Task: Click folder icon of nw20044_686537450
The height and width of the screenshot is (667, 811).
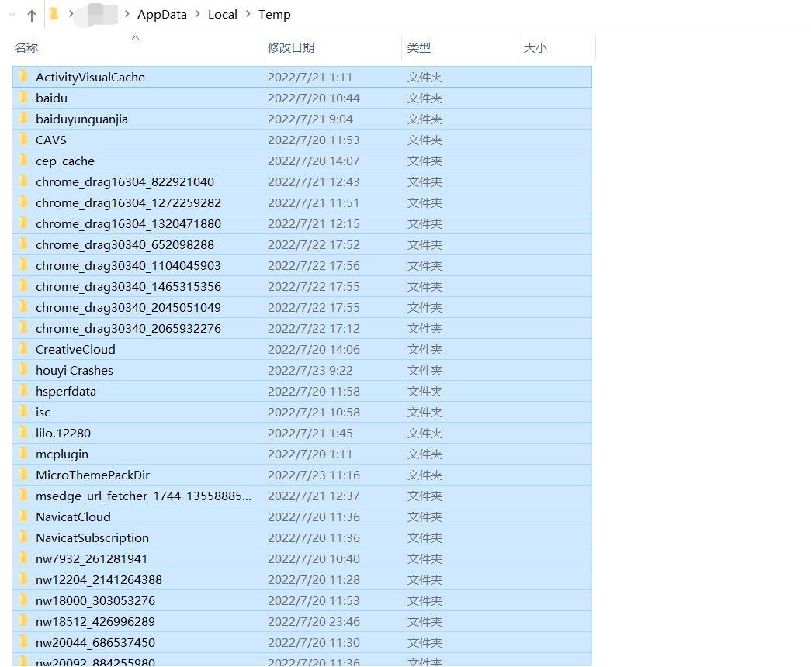Action: pyautogui.click(x=24, y=641)
